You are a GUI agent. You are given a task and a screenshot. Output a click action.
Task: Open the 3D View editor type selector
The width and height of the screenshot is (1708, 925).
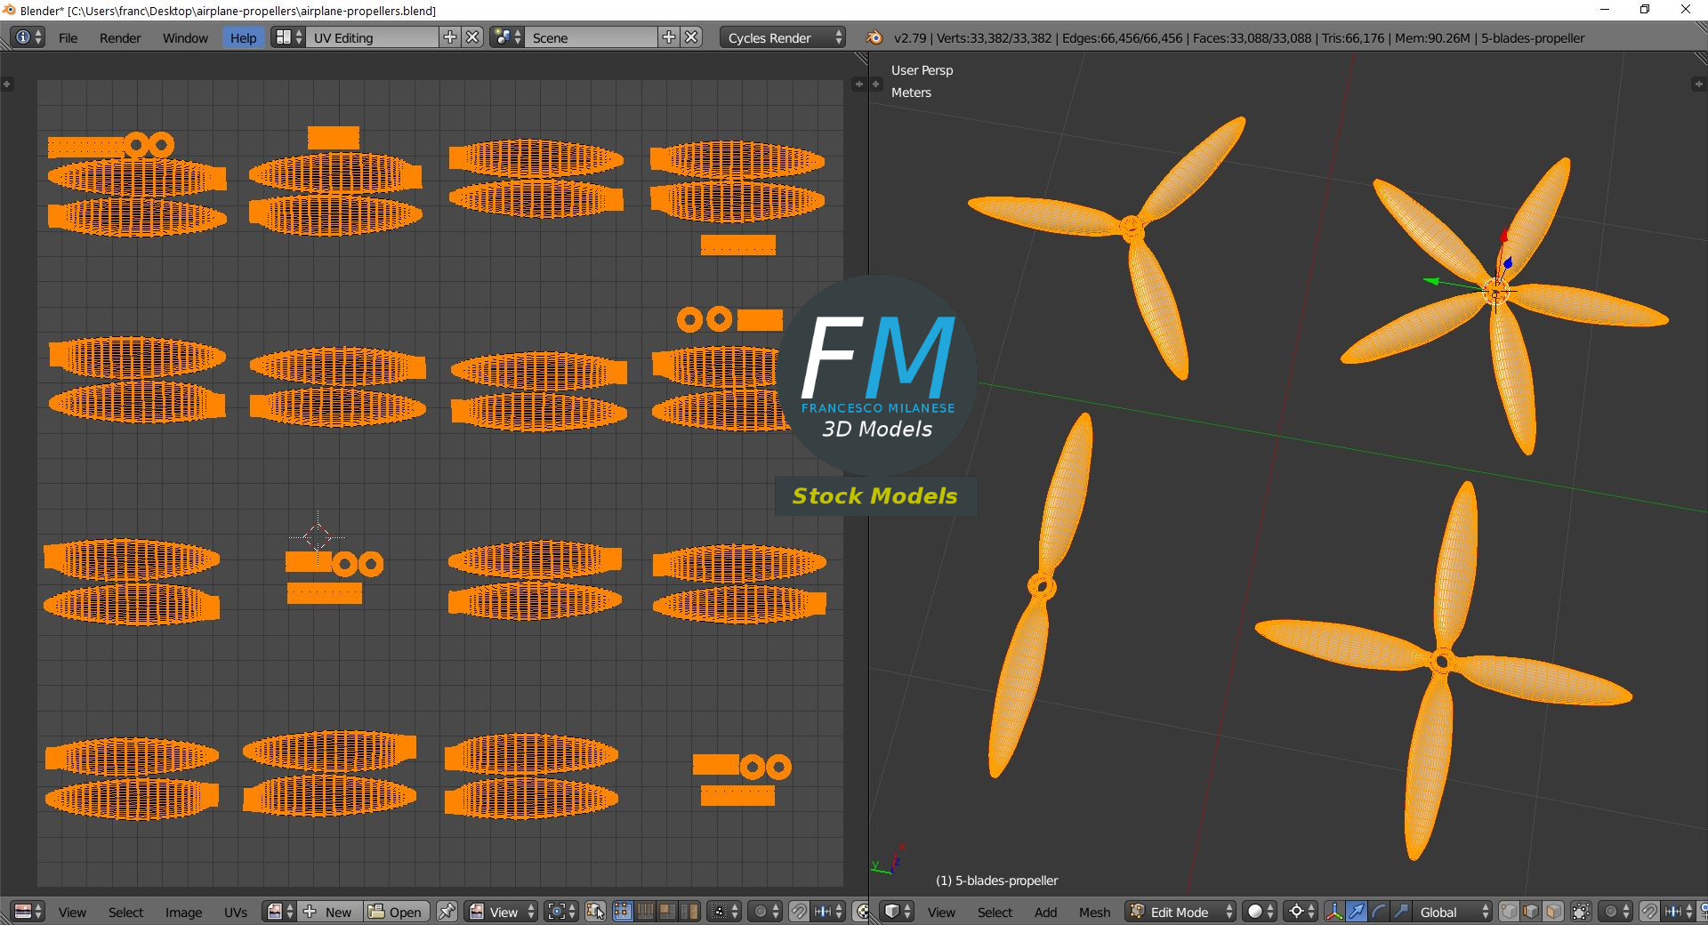tap(897, 912)
